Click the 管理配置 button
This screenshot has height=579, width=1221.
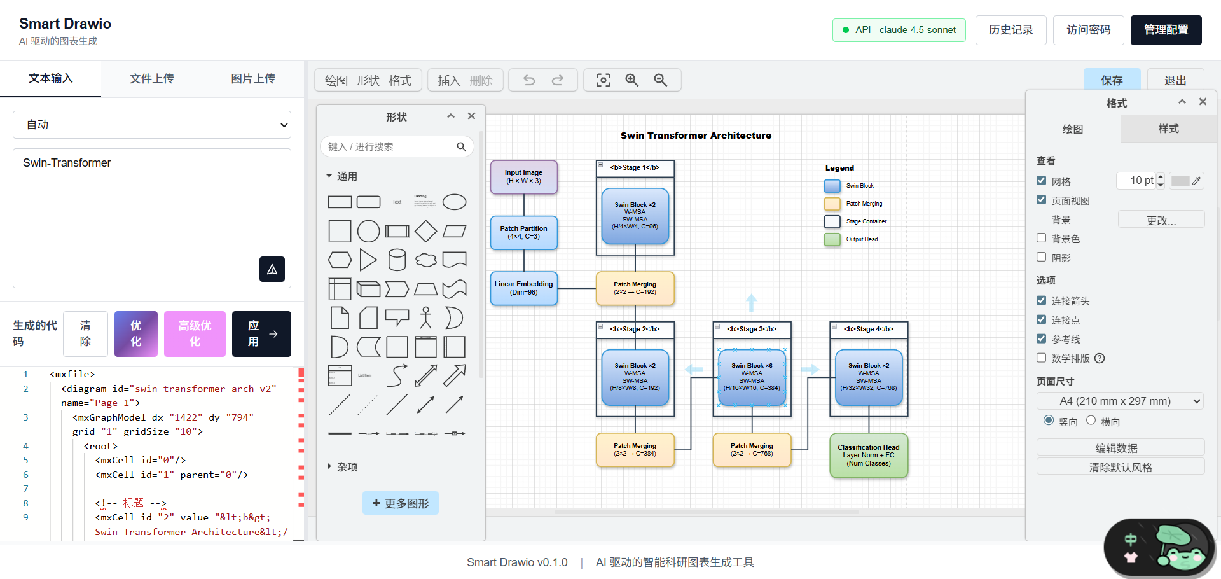click(x=1166, y=30)
